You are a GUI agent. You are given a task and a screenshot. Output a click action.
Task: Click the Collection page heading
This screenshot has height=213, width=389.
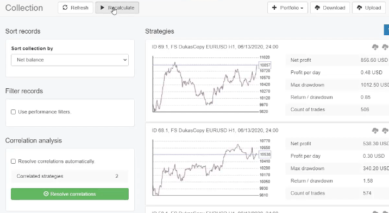[x=24, y=8]
